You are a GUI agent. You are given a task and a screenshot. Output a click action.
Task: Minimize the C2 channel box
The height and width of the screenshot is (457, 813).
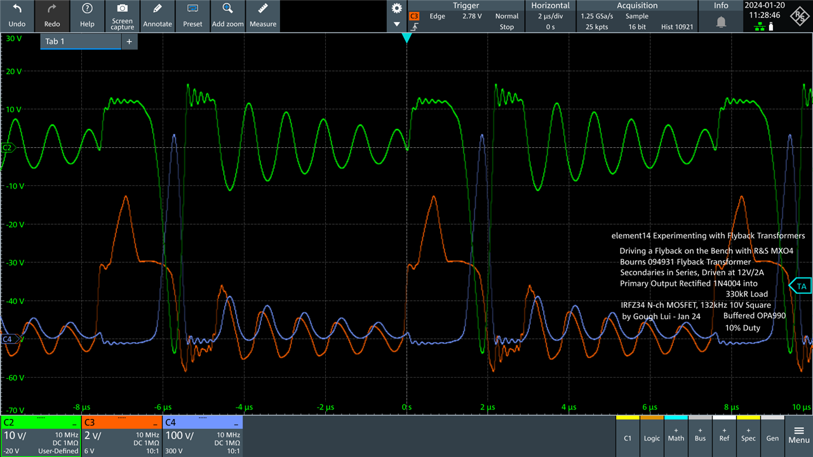click(x=75, y=423)
